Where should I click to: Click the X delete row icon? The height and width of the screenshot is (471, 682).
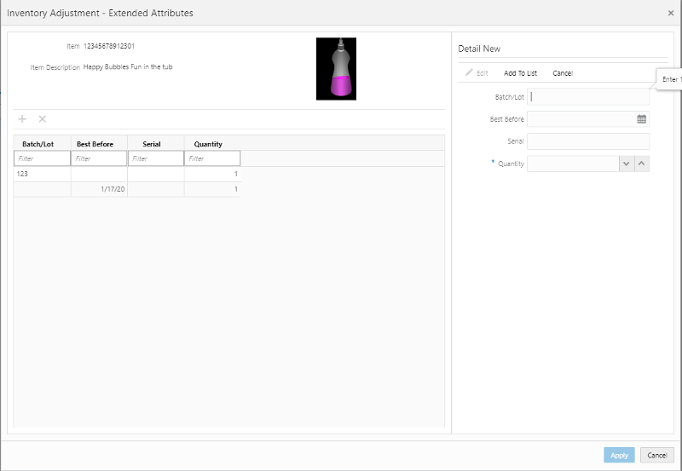tap(42, 119)
